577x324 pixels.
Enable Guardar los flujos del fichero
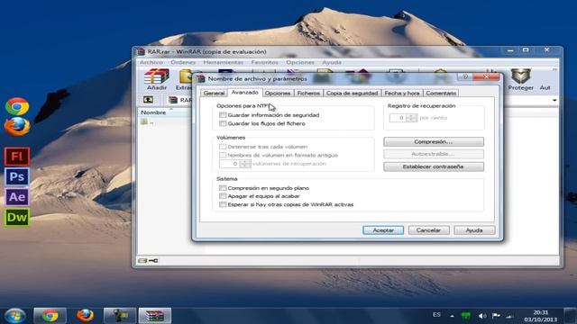223,123
